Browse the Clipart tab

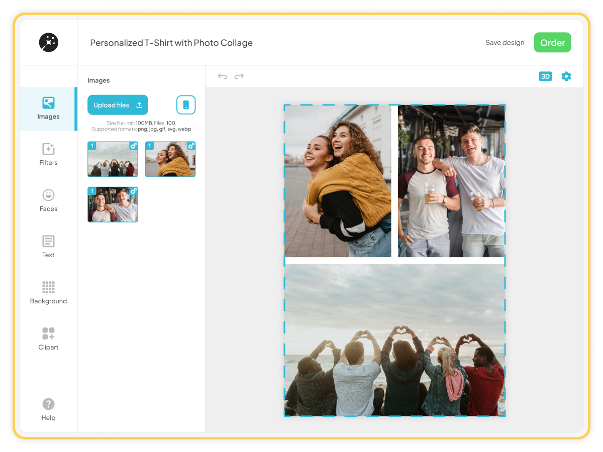click(48, 340)
